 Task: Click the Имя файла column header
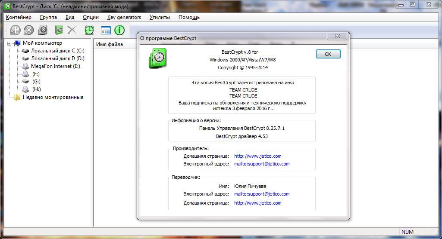110,44
